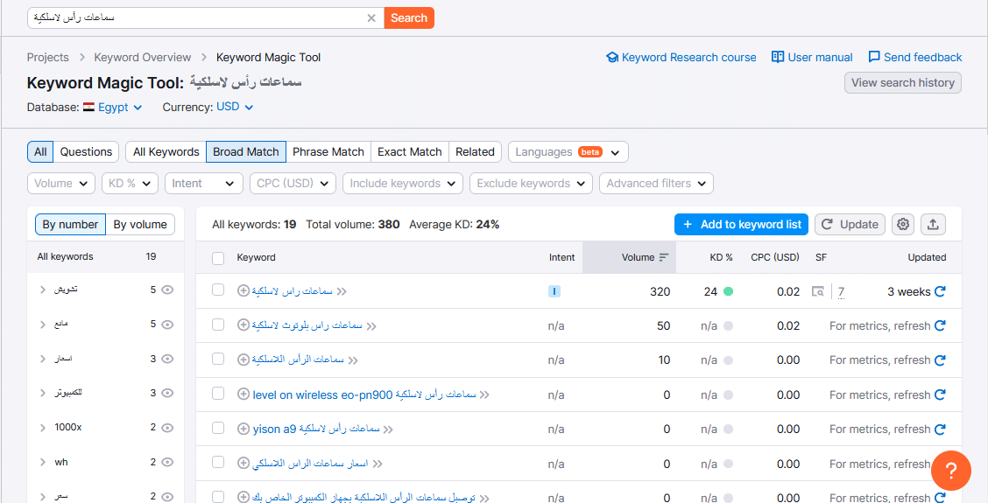
Task: Select the Exact Match tab
Action: pos(410,151)
